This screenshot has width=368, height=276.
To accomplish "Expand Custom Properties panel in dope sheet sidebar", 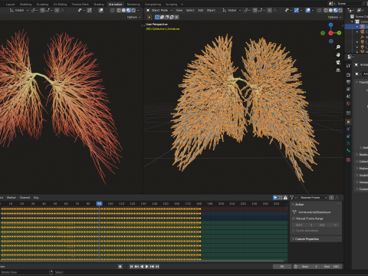I will [293, 239].
